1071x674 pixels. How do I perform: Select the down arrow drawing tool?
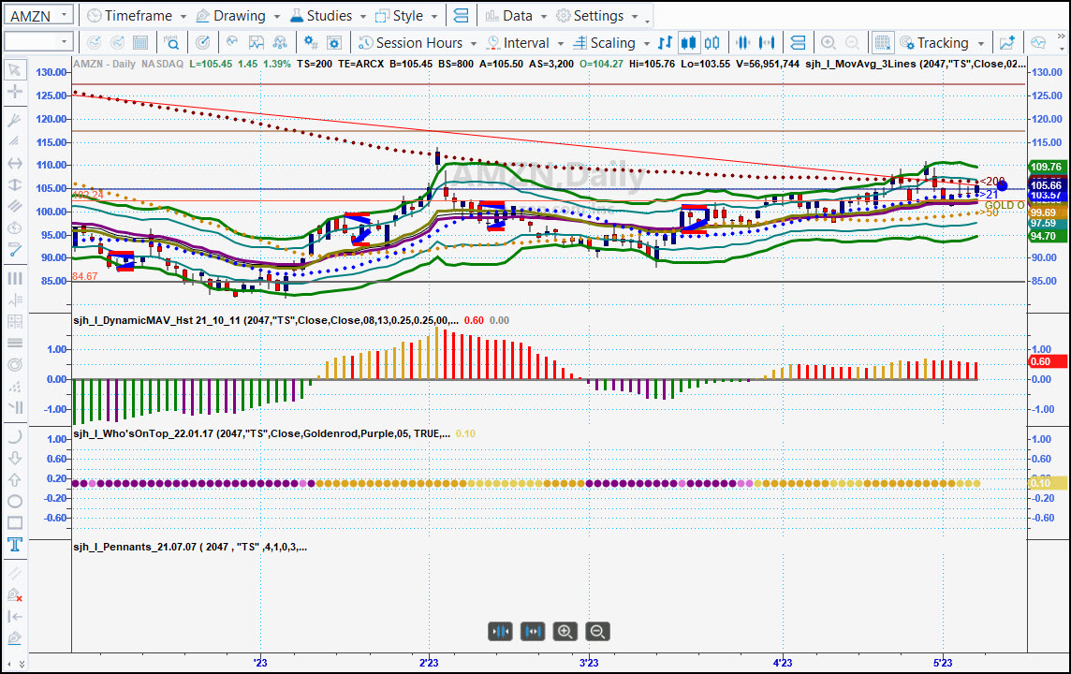(14, 458)
